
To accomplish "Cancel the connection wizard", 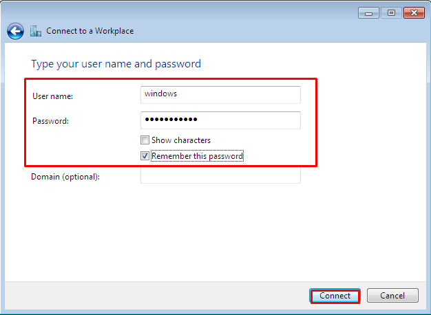I will [x=392, y=296].
